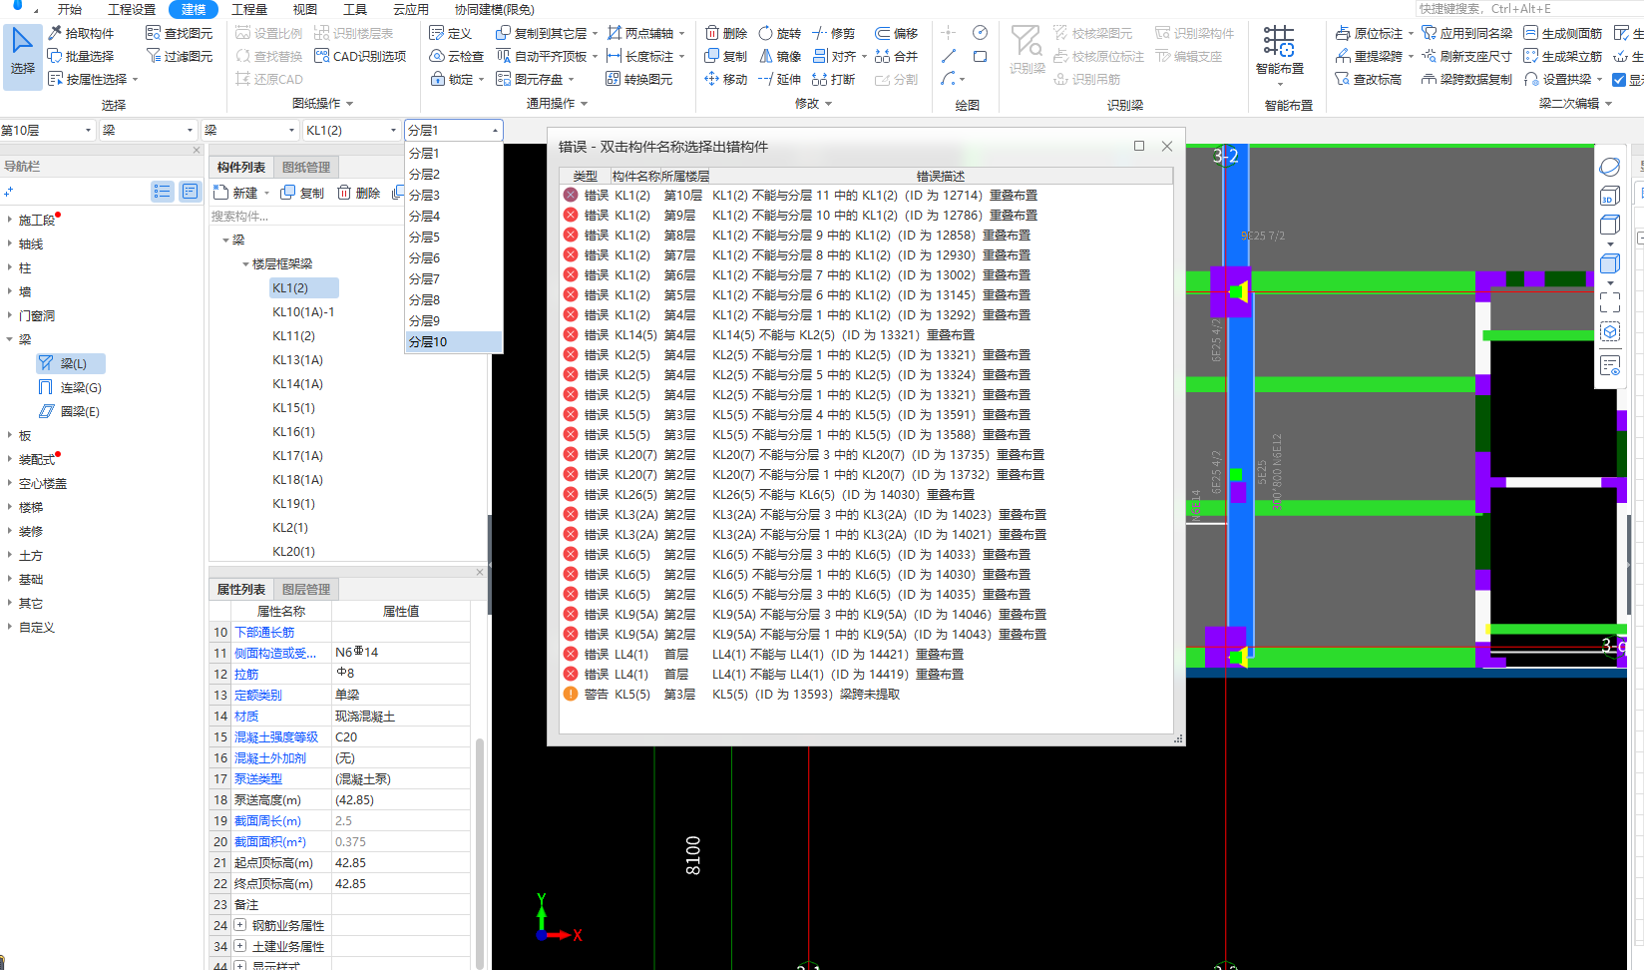Select the 警告 KL5(5) 梁跨未提取 row
The width and height of the screenshot is (1644, 970).
pyautogui.click(x=866, y=694)
